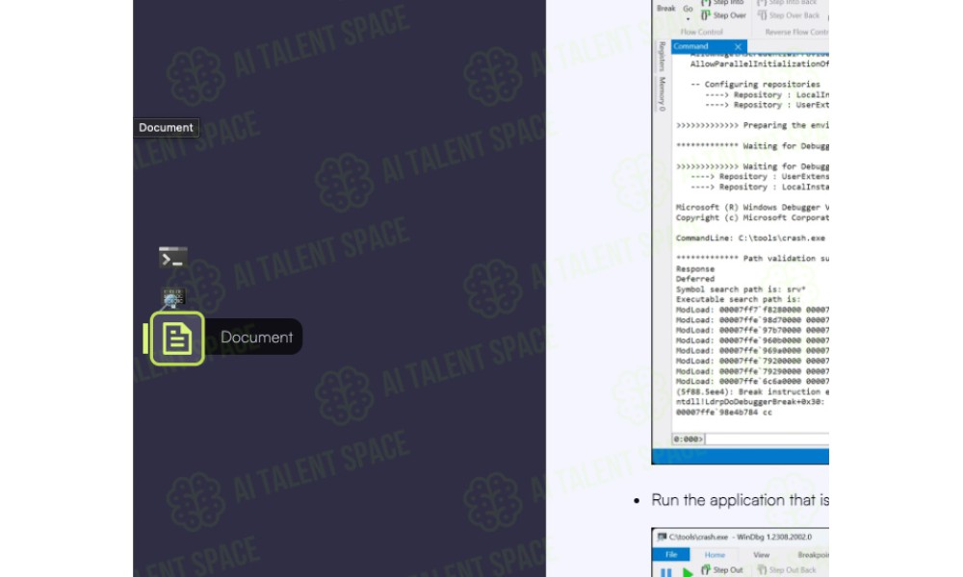Viewport: 963px width, 577px height.
Task: Open the network inspector icon in the sidebar
Action: 173,297
